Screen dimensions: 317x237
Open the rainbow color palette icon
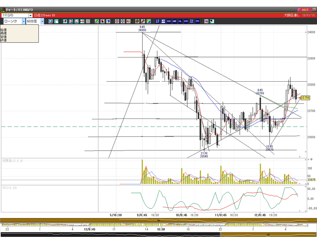(x=149, y=21)
